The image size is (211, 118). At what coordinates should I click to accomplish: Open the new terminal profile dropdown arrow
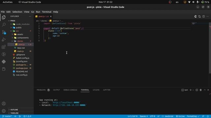point(193,90)
